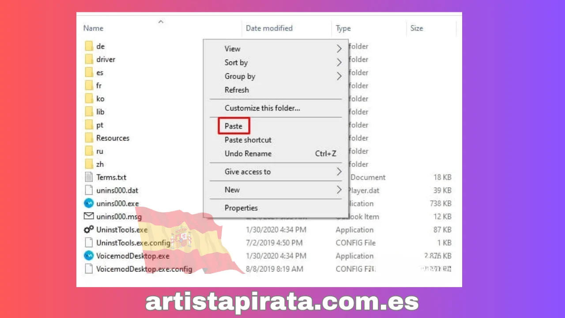Click the unins000.msg envelope icon

(89, 216)
